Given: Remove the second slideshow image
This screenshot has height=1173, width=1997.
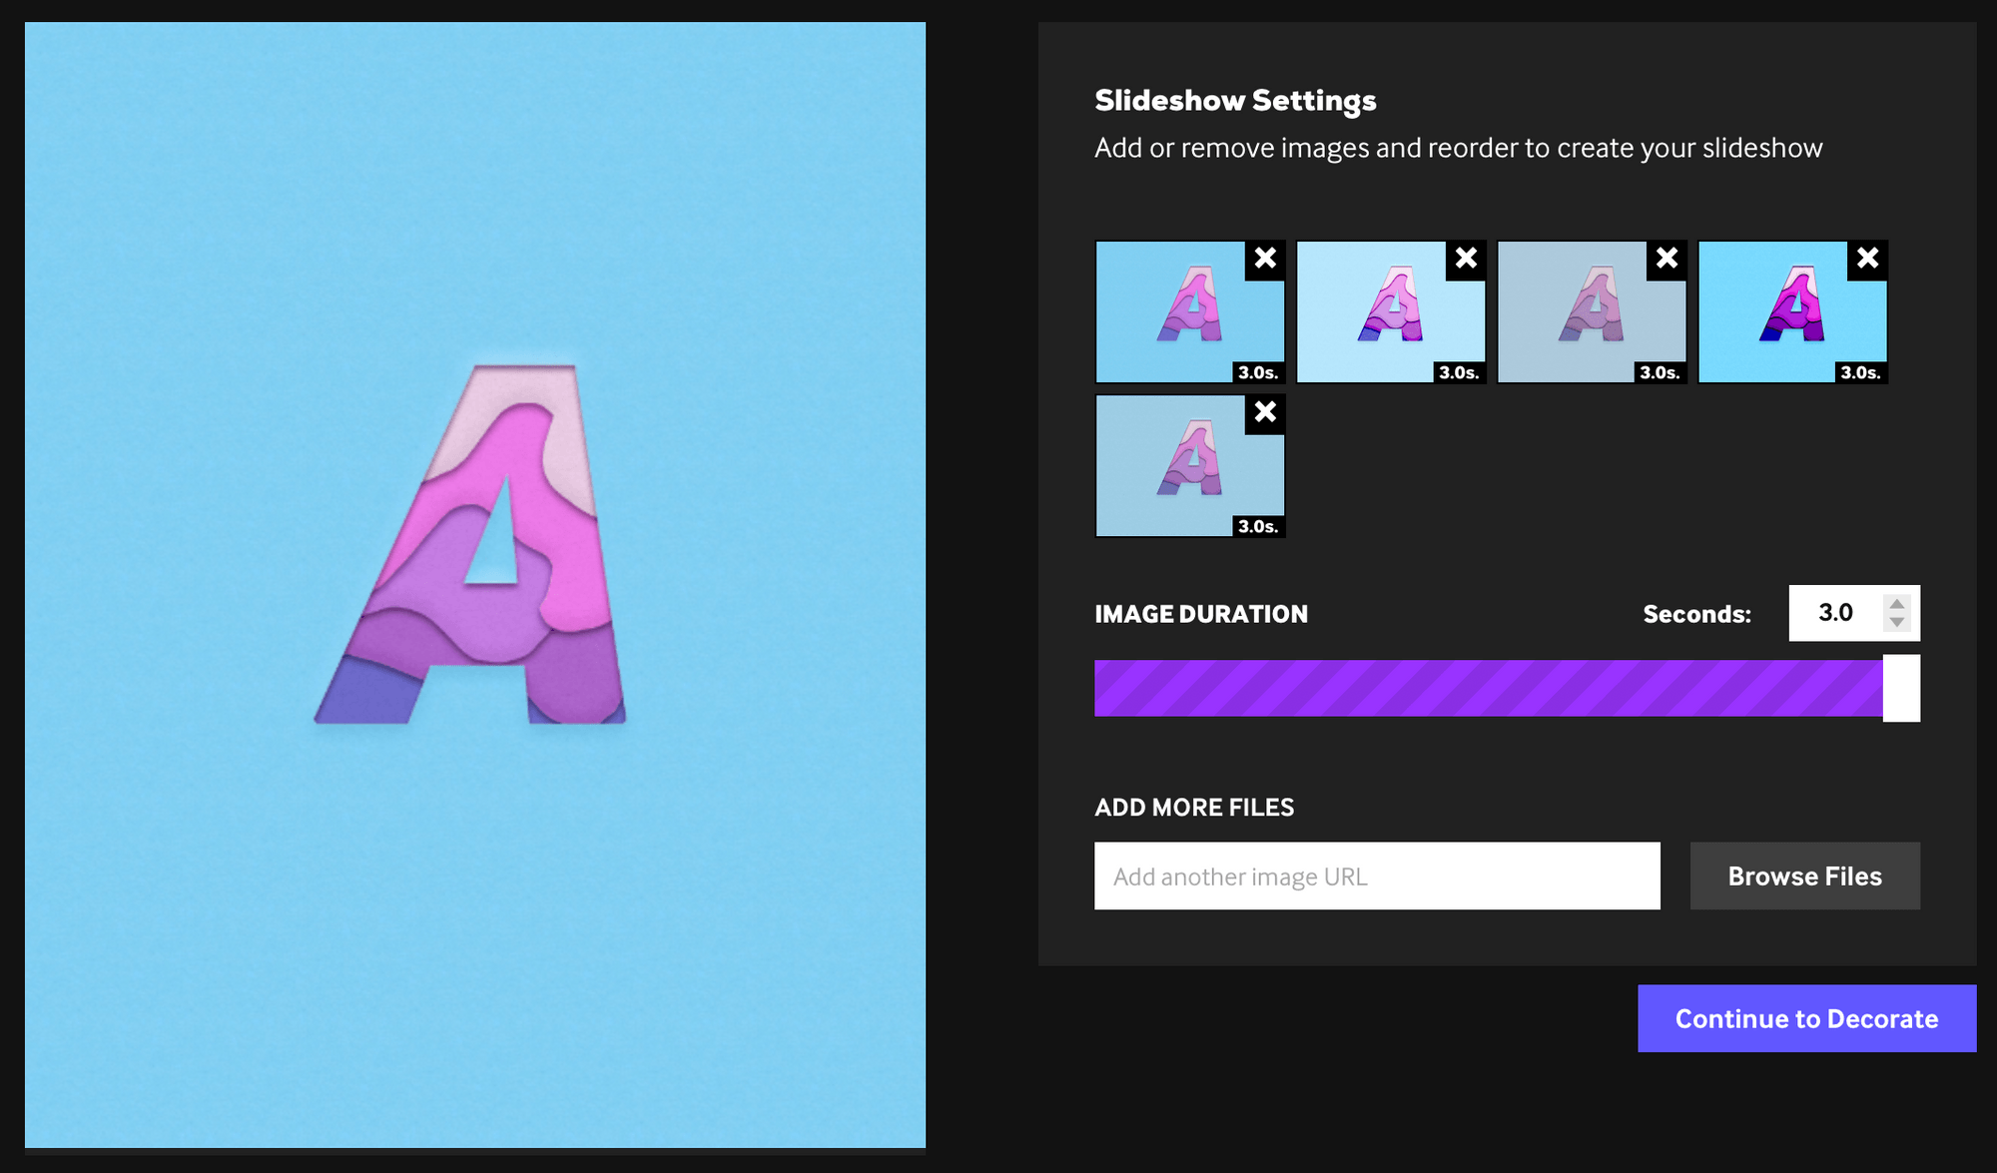Looking at the screenshot, I should [x=1465, y=257].
